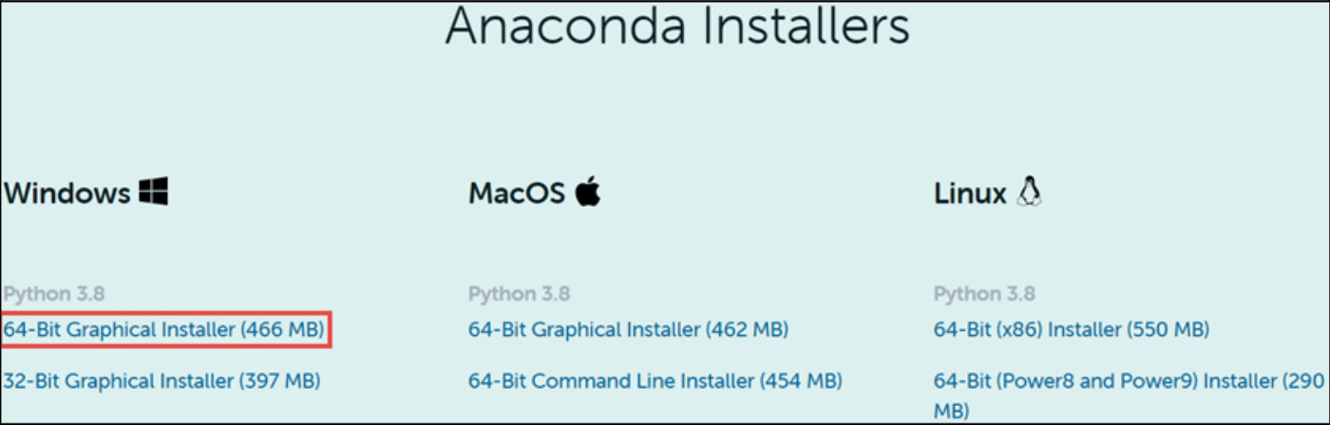The image size is (1330, 425).
Task: Download Linux 64-Bit (x86) Installer (550 MB)
Action: (1071, 330)
